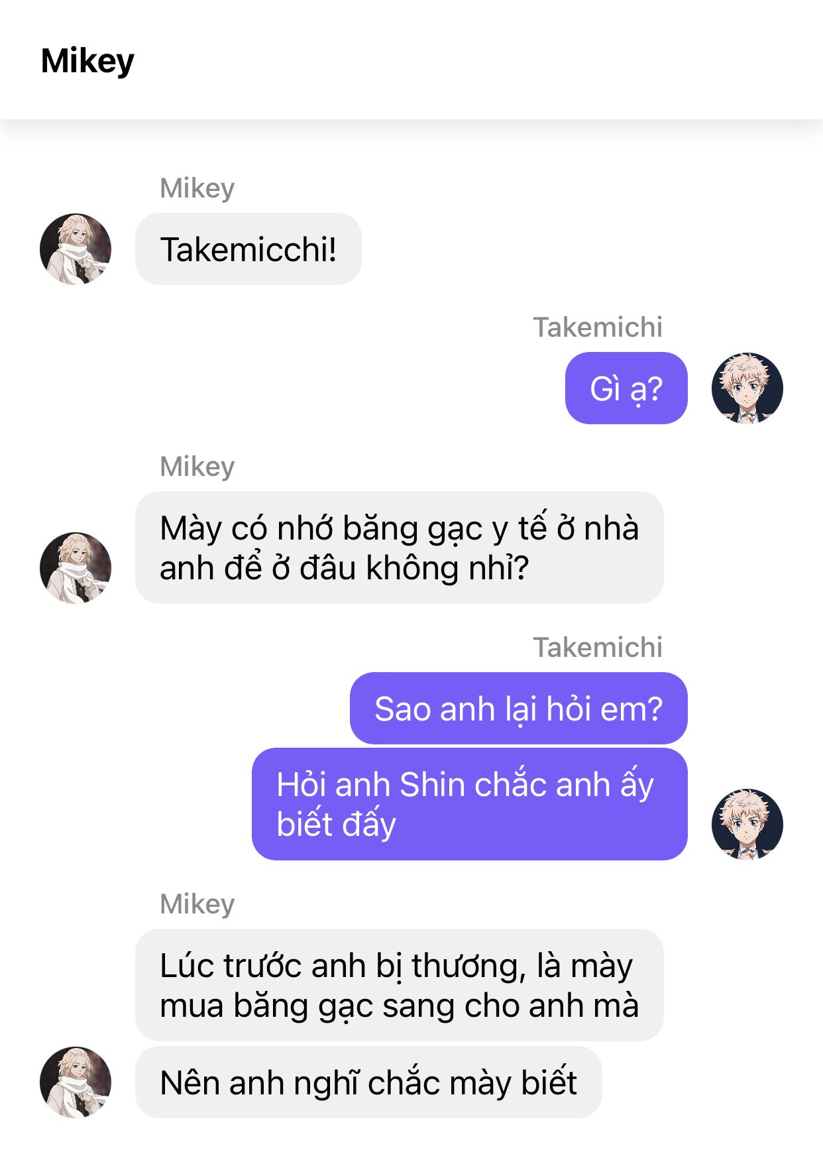Click the 'Mày có nhớ băng gạc y tế' message
This screenshot has height=1160, width=823.
pyautogui.click(x=400, y=548)
